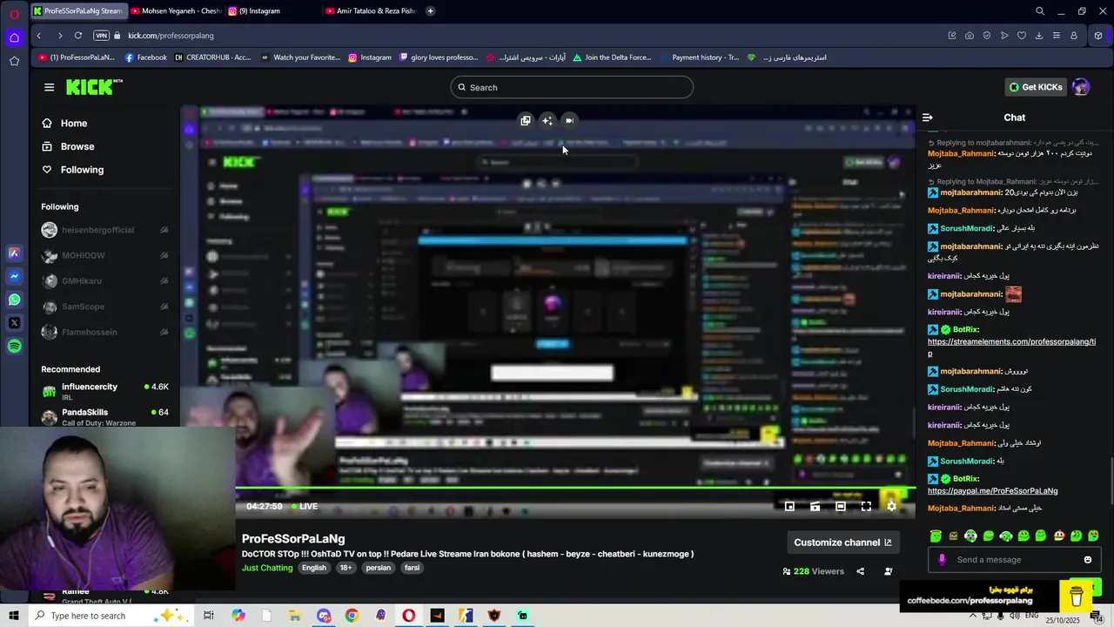The width and height of the screenshot is (1114, 627).
Task: Open the Opera sidebar home icon
Action: [14, 37]
